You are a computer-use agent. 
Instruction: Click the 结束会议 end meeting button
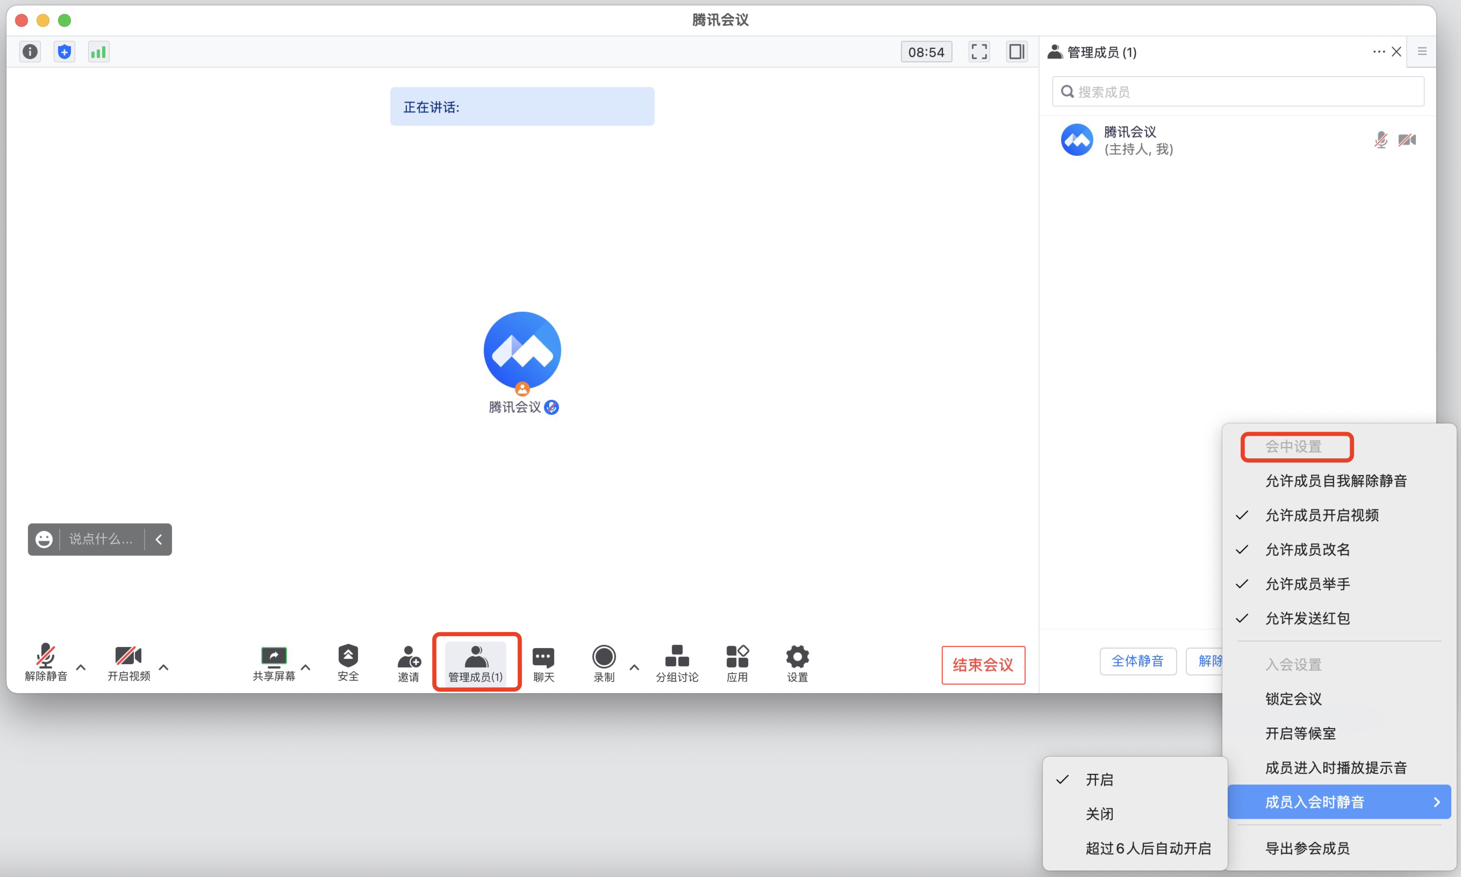click(983, 665)
